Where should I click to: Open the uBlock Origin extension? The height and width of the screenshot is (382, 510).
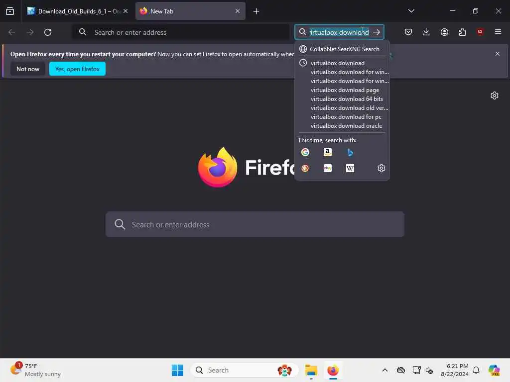(x=480, y=32)
